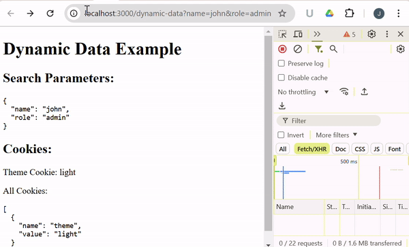
Task: Export HAR with download icon
Action: point(282,105)
